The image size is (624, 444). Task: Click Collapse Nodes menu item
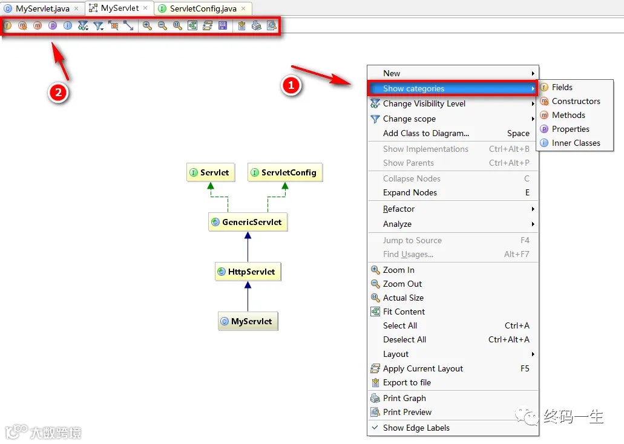coord(453,178)
